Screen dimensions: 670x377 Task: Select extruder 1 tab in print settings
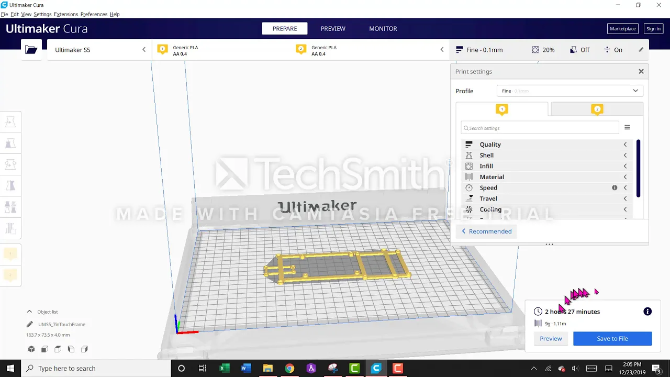coord(502,109)
